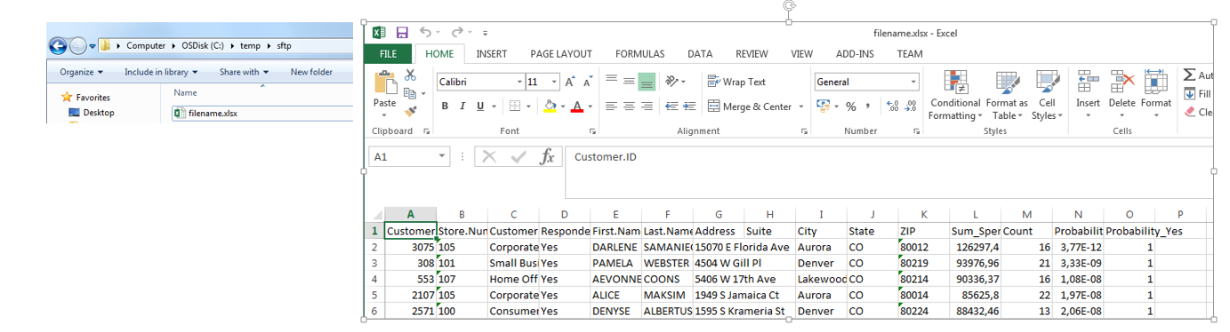Image resolution: width=1230 pixels, height=332 pixels.
Task: Toggle Underline formatting
Action: pos(481,107)
